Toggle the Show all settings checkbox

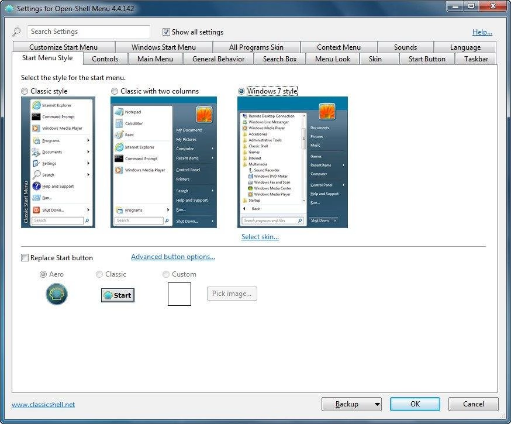(166, 32)
